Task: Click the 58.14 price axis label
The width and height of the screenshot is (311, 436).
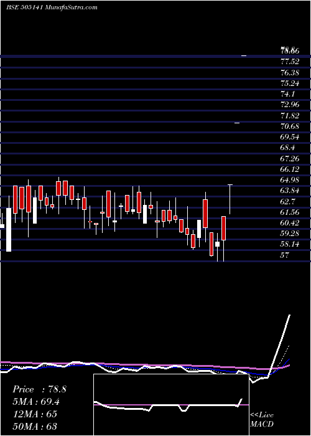Action: [x=290, y=244]
